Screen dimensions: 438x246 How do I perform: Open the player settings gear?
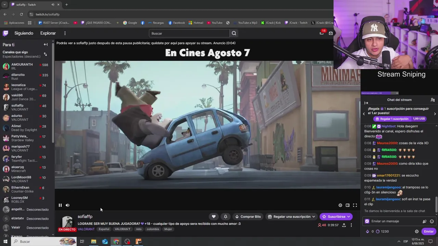[340, 205]
